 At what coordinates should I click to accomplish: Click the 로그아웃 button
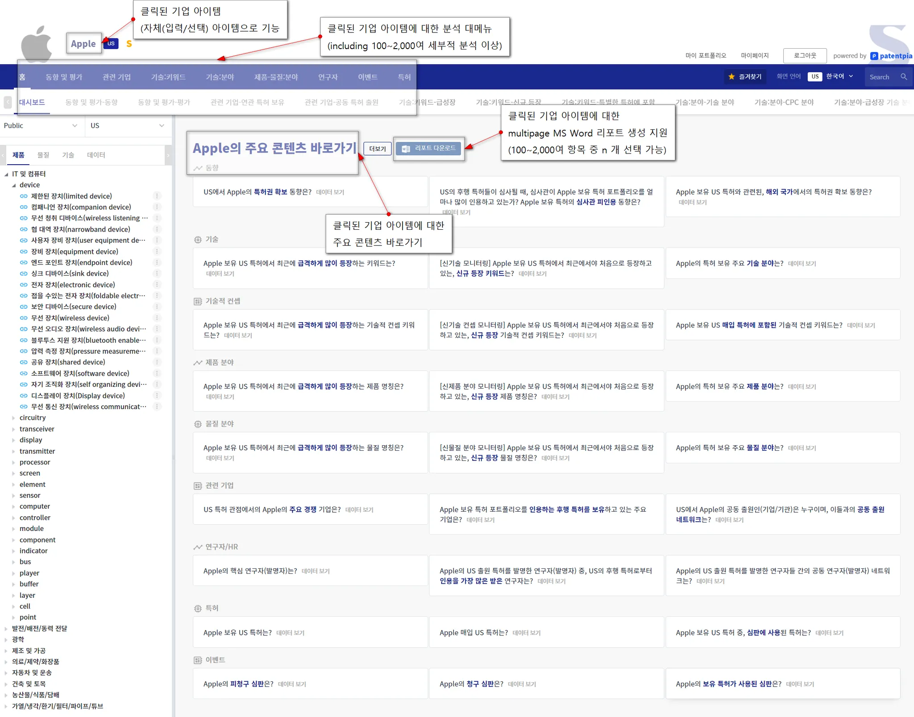coord(804,56)
